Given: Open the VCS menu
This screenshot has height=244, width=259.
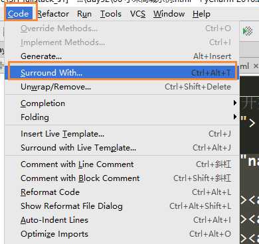Looking at the screenshot, I should click(137, 14).
